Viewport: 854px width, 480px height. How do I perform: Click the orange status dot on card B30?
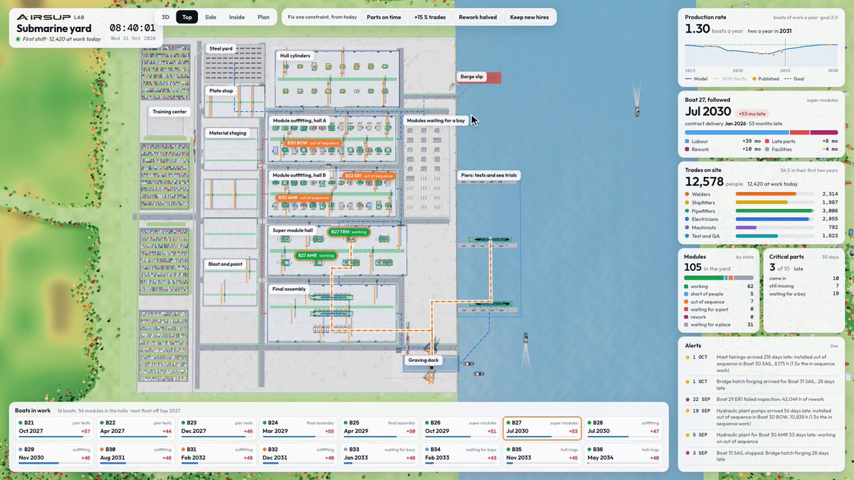click(102, 449)
